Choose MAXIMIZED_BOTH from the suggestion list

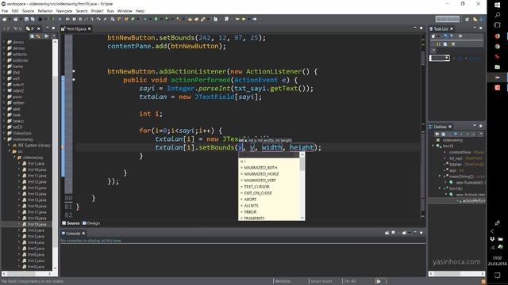tap(260, 168)
